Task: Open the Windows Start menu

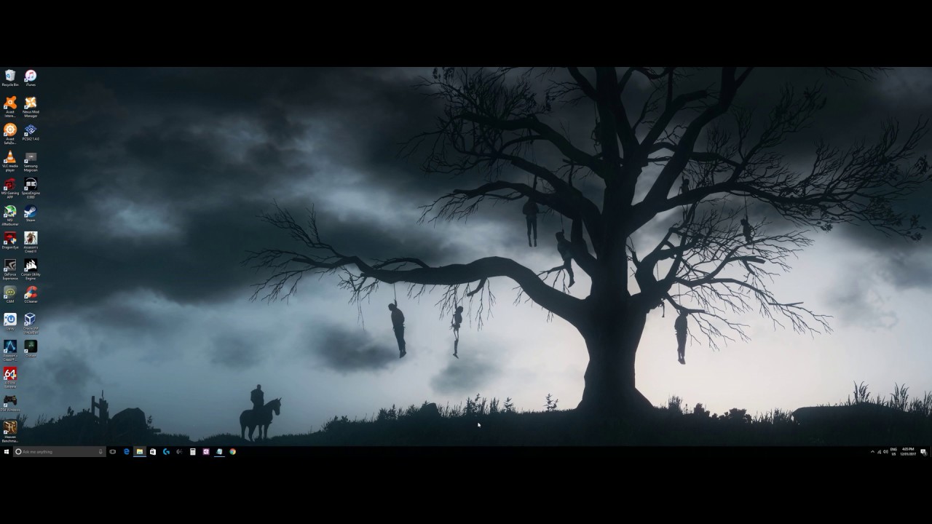Action: (6, 452)
